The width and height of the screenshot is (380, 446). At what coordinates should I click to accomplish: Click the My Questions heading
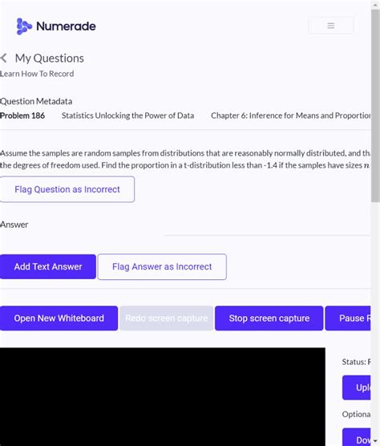pyautogui.click(x=50, y=59)
